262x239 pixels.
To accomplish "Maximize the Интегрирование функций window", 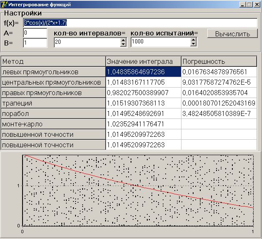I will point(249,5).
